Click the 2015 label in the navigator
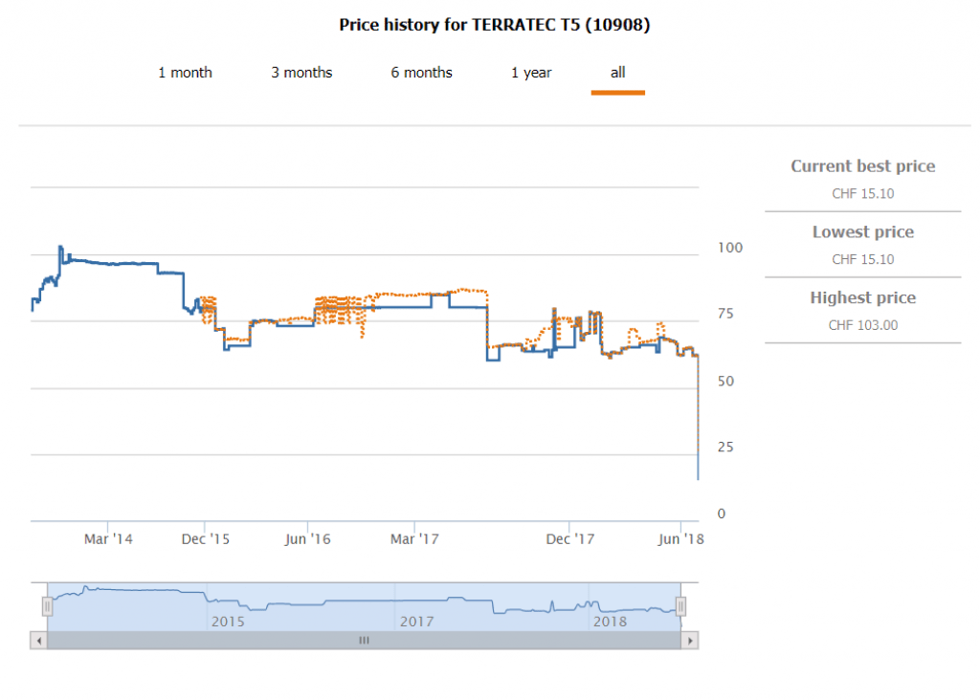The width and height of the screenshot is (980, 700). pos(228,622)
